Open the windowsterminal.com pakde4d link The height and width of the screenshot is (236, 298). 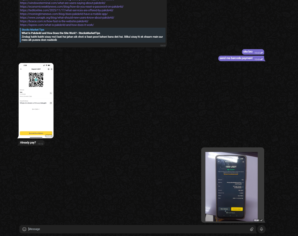63,3
